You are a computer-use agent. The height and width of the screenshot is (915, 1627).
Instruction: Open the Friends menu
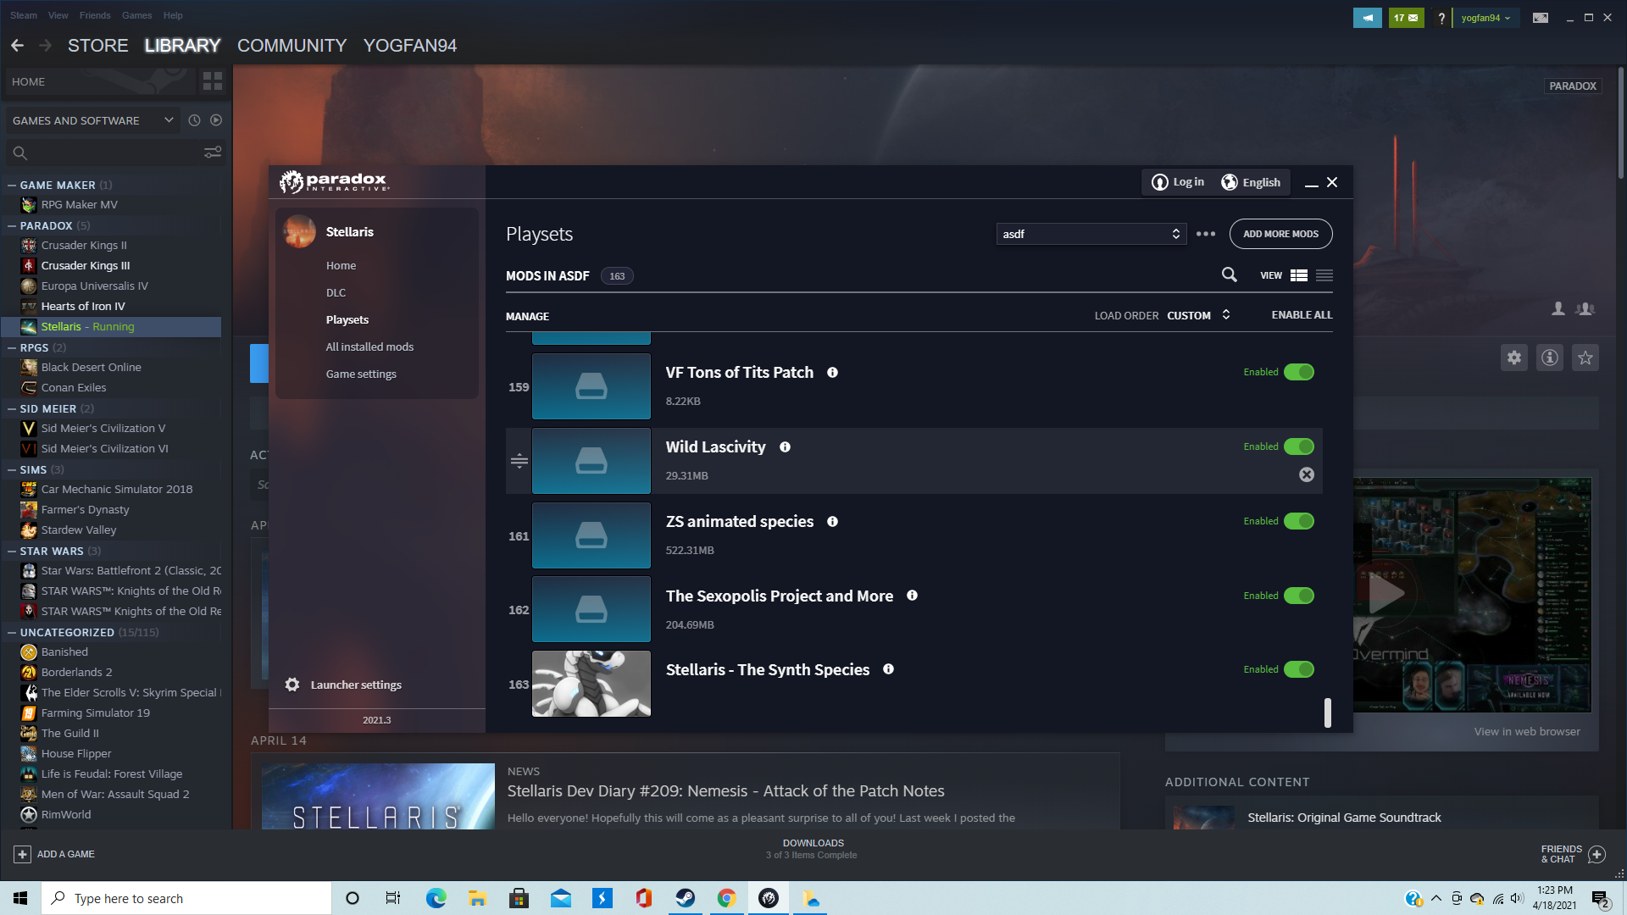95,15
